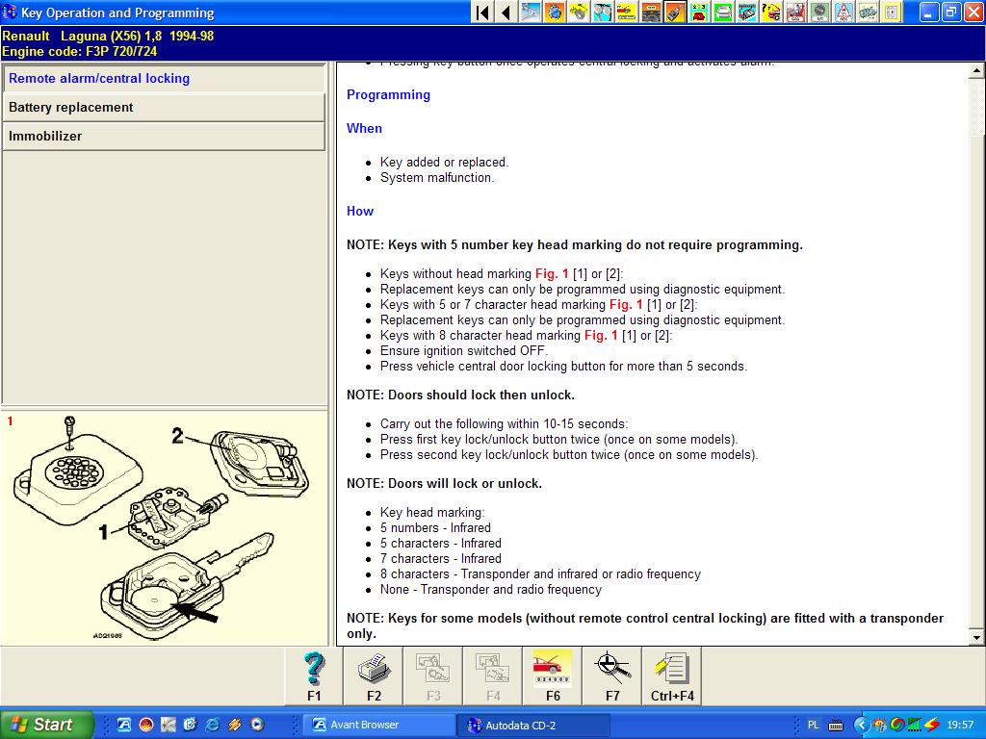Click the Autodata CD-2 taskbar button

534,726
